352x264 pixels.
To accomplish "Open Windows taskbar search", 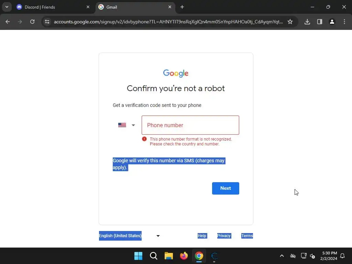I will pos(154,256).
